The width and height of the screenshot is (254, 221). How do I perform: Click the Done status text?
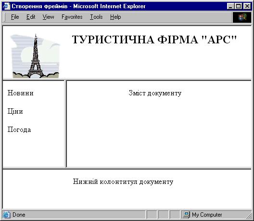19,215
